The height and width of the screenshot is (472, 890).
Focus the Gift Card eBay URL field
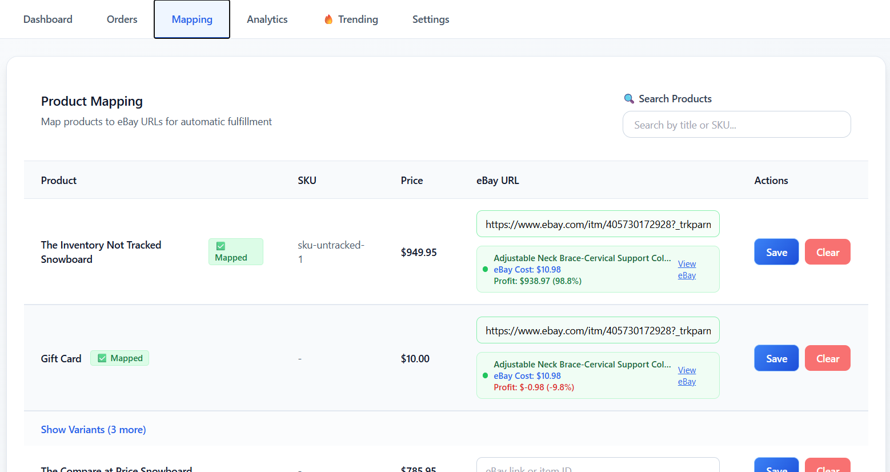(x=598, y=330)
